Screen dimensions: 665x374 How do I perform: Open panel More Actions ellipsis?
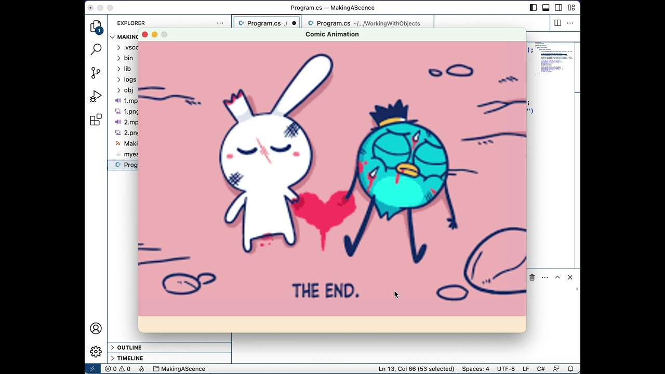(x=544, y=277)
